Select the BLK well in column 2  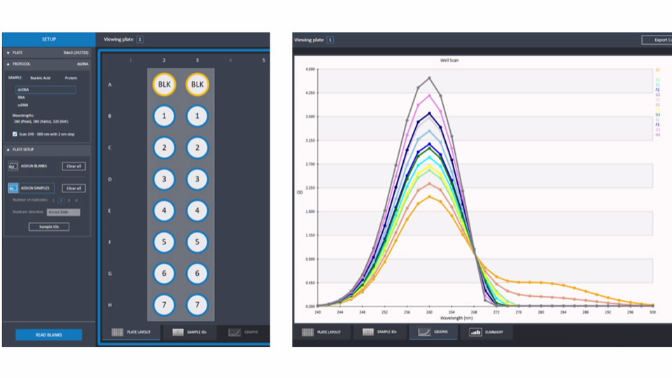(164, 85)
